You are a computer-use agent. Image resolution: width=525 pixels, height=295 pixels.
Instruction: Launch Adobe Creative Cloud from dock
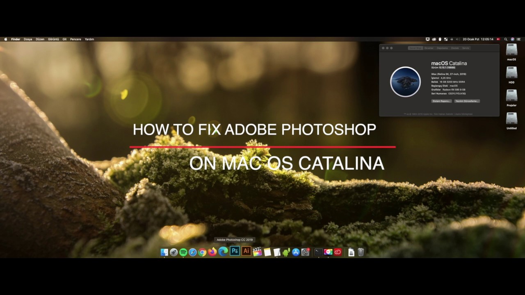click(x=338, y=252)
